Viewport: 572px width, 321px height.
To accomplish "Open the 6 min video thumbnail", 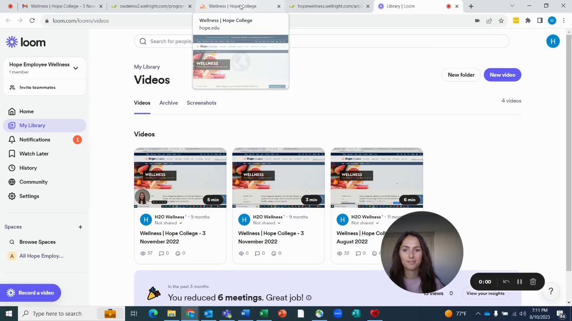I will tap(377, 178).
